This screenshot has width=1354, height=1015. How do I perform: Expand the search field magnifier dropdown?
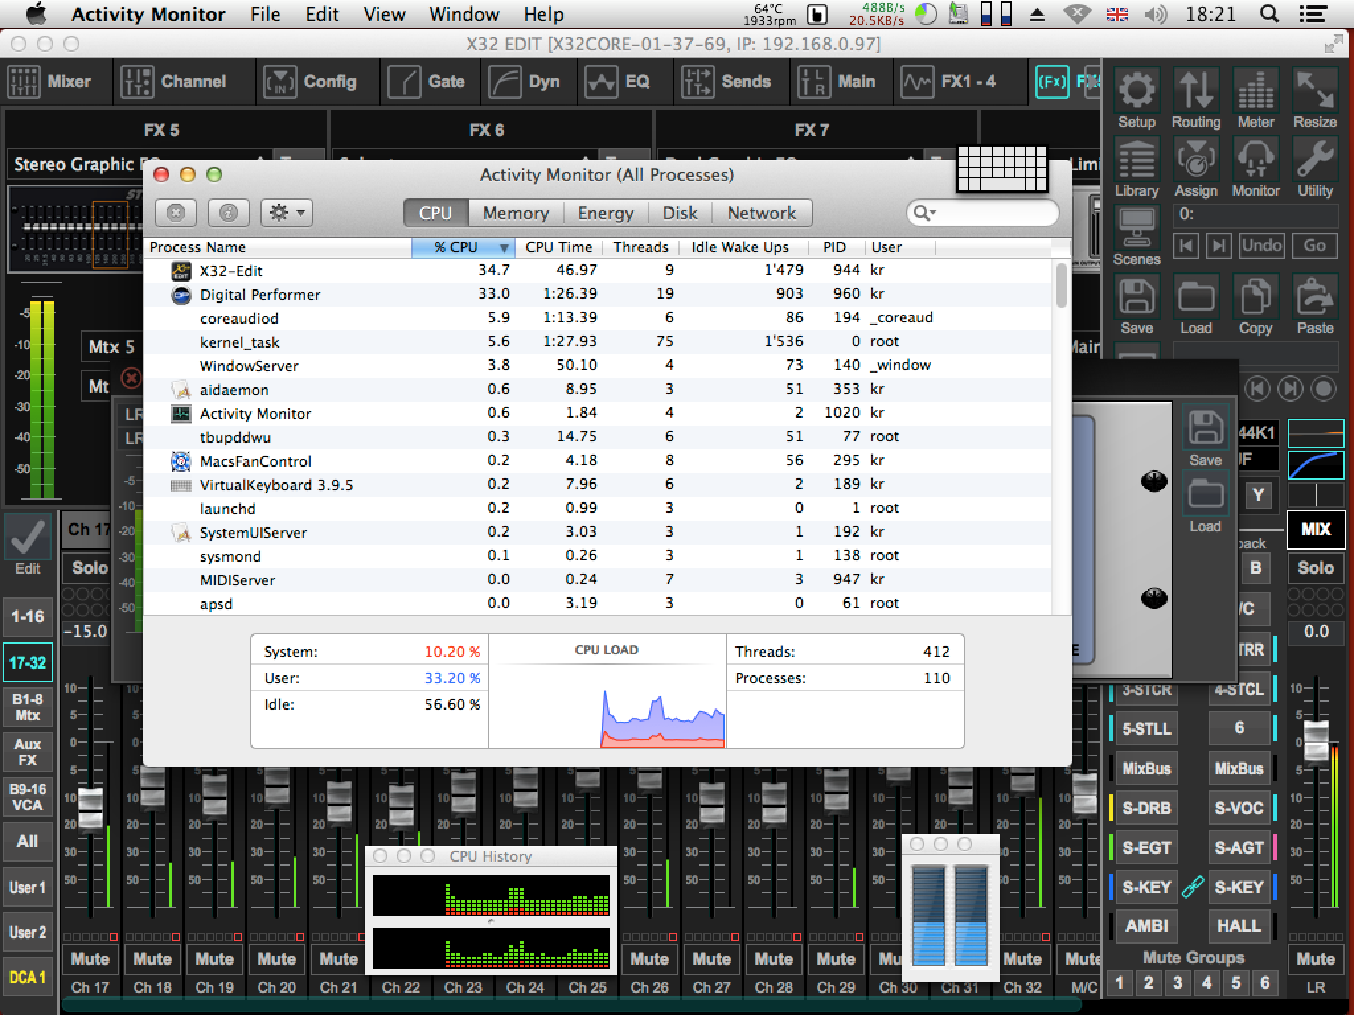pyautogui.click(x=924, y=213)
